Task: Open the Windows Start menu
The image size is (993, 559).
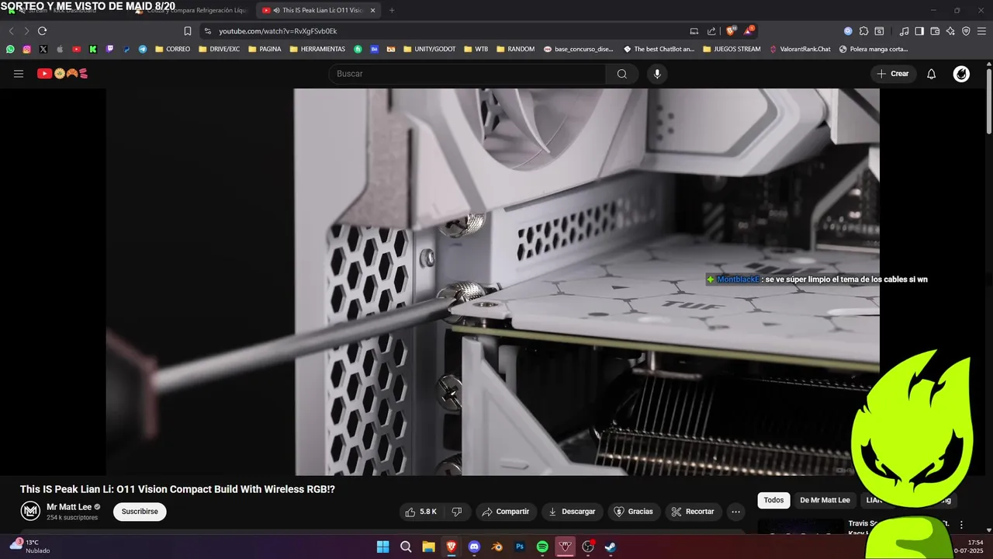Action: pos(382,547)
